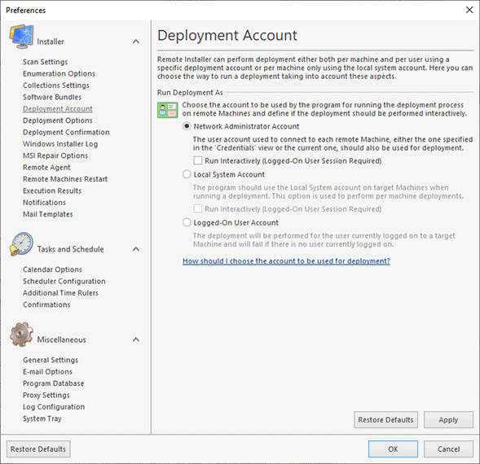Open System Tray page
The image size is (480, 464).
[42, 418]
